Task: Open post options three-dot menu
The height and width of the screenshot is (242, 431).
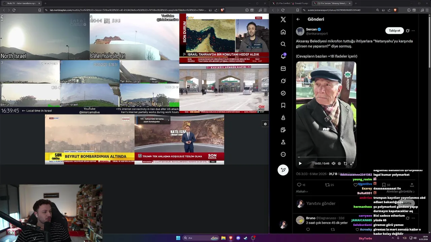Action: 413,31
